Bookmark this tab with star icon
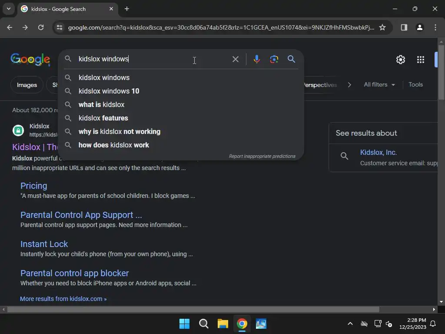 click(382, 27)
